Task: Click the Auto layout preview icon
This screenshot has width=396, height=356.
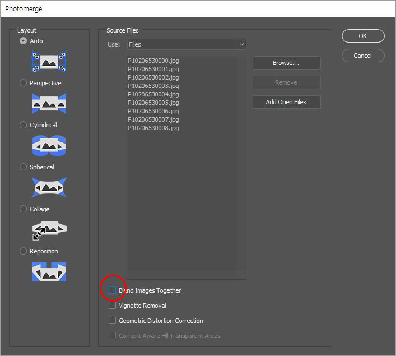Action: tap(49, 62)
